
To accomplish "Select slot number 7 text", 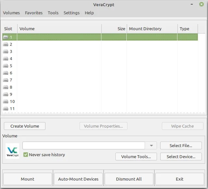I will [x=11, y=80].
